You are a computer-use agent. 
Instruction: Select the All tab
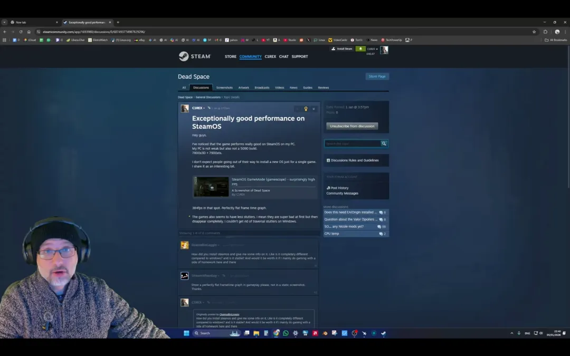point(184,88)
